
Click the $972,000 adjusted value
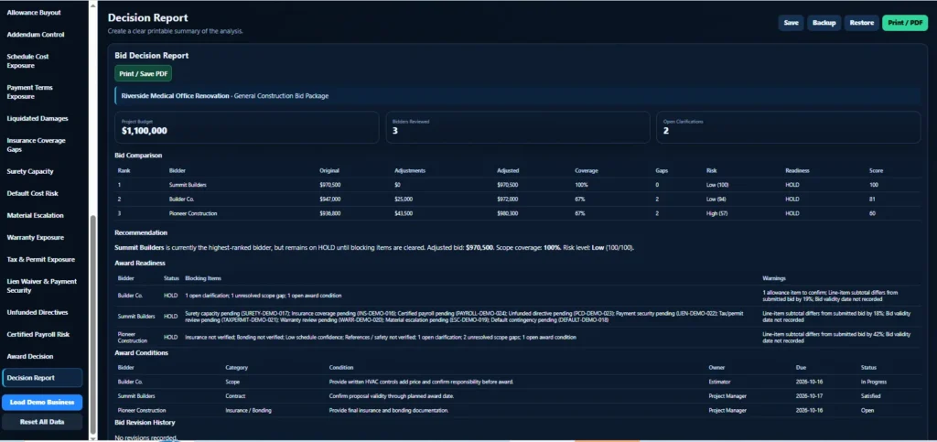pyautogui.click(x=507, y=199)
